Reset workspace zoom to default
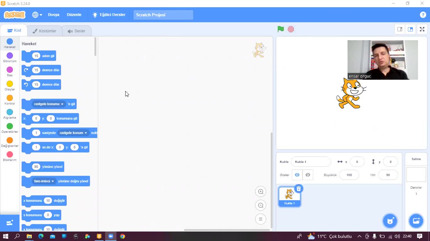The width and height of the screenshot is (430, 241). click(261, 219)
